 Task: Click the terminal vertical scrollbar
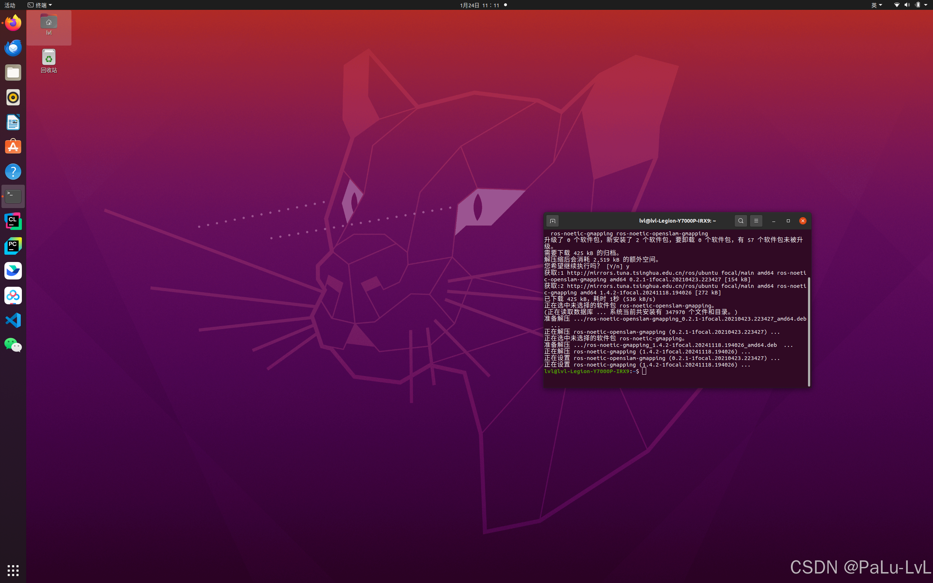click(809, 331)
